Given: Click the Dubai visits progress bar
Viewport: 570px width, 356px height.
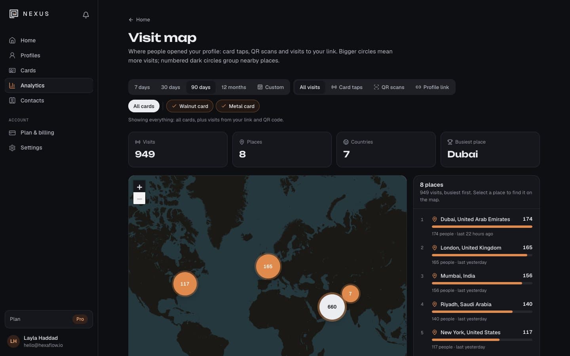Looking at the screenshot, I should tap(482, 227).
